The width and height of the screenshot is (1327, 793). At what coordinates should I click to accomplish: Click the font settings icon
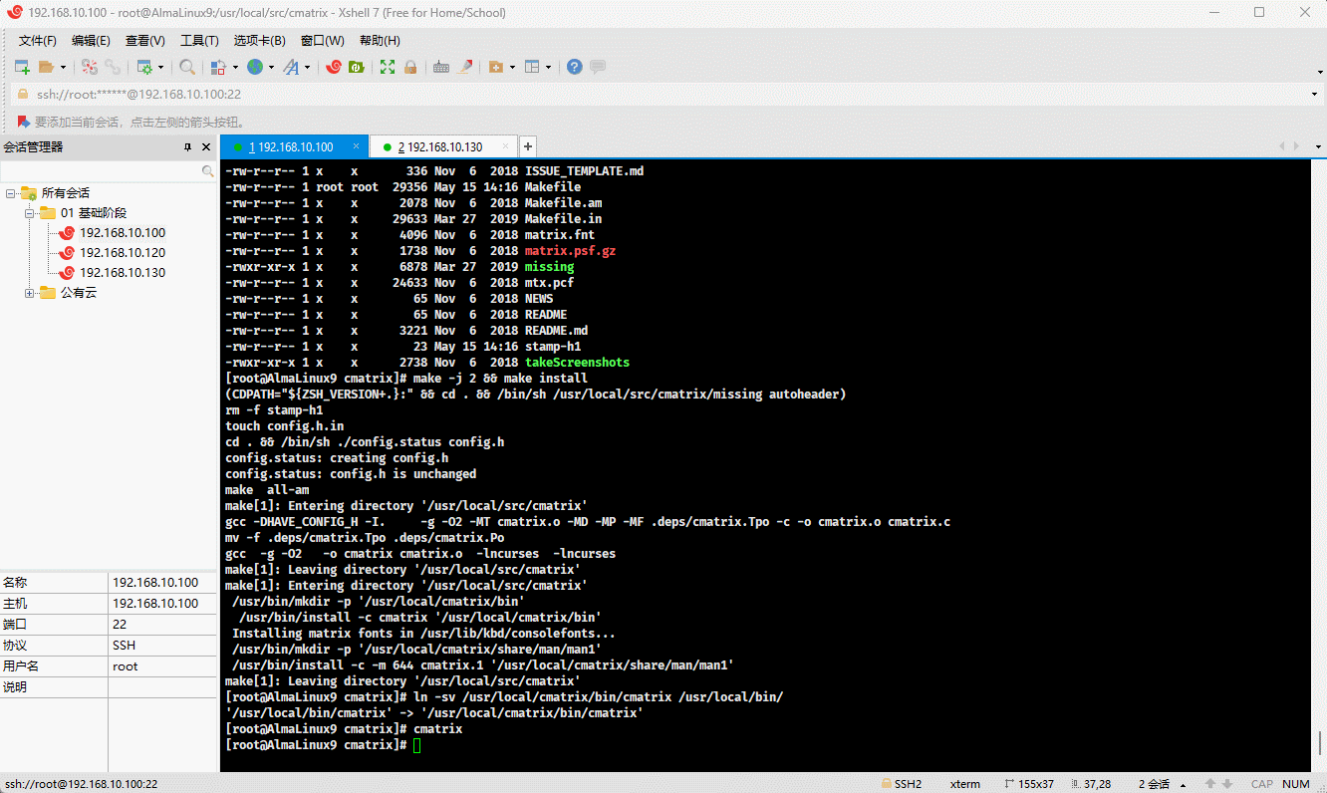[291, 67]
